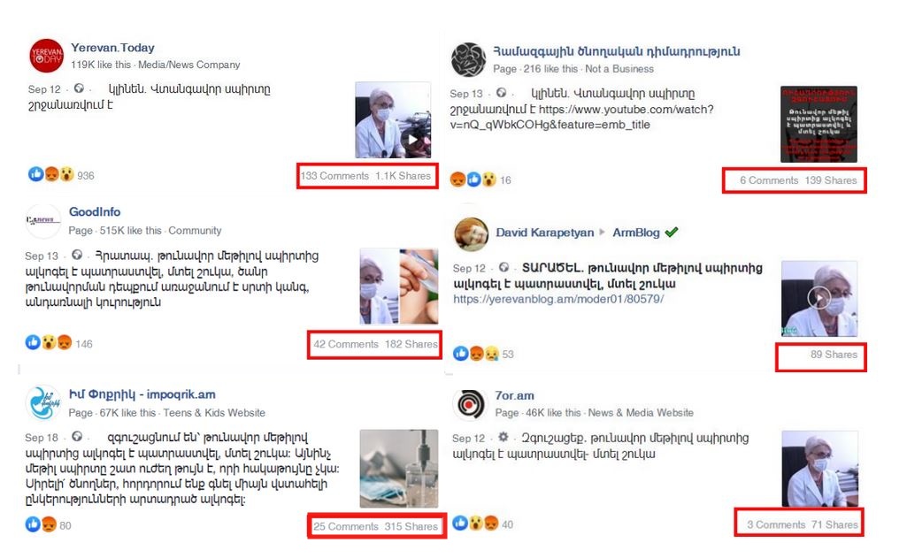Image resolution: width=907 pixels, height=558 pixels.
Task: Open the impoqrik.am blue page logo
Action: click(x=43, y=402)
